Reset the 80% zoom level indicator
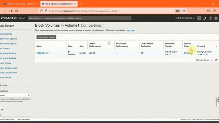219x123 pixels. pyautogui.click(x=178, y=11)
